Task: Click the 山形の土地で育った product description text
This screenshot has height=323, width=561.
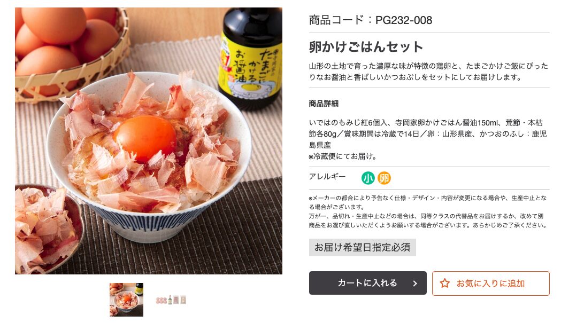Action: [x=428, y=72]
